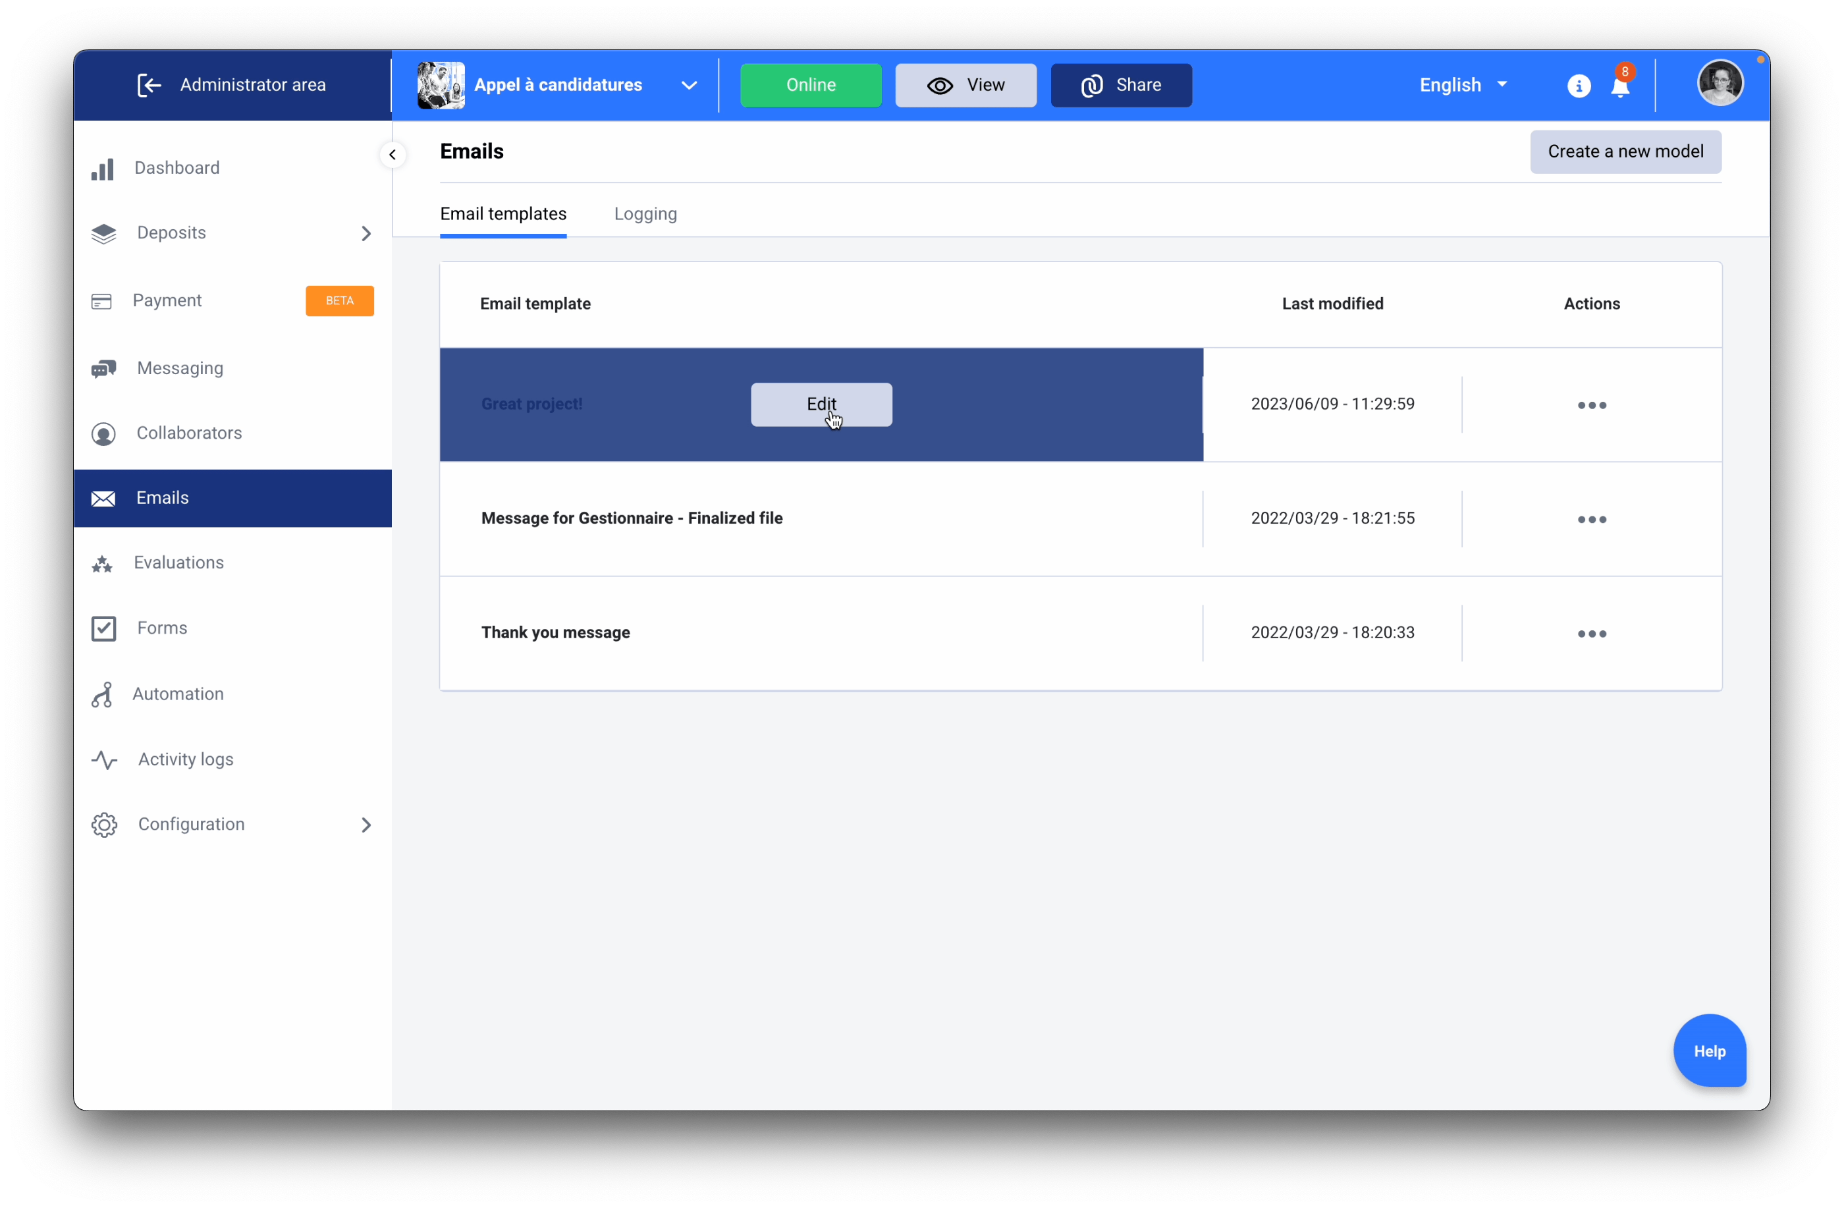Image resolution: width=1844 pixels, height=1208 pixels.
Task: Open the Dashboard from the sidebar
Action: (x=176, y=167)
